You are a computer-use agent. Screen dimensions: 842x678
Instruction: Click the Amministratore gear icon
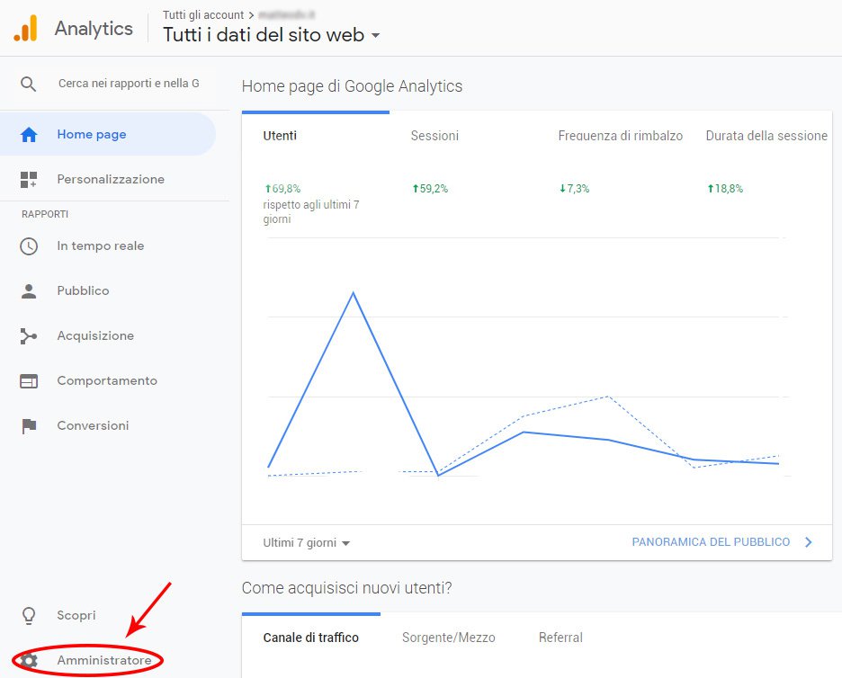coord(29,660)
